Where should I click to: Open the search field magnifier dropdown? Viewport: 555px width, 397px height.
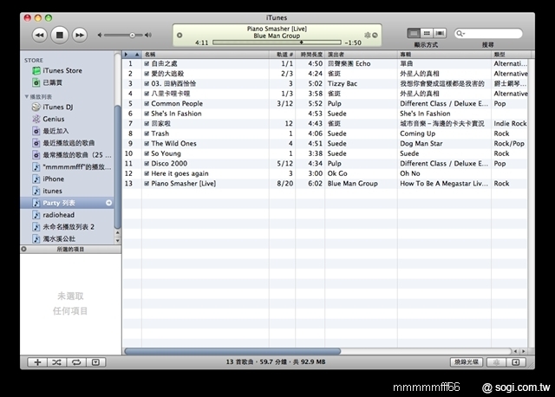461,33
